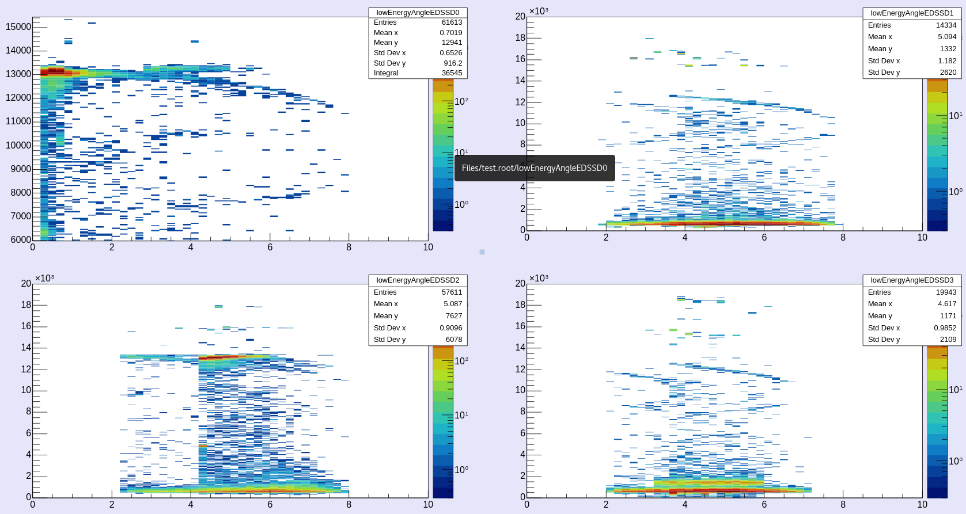Click the Mean y 1332 row
Image resolution: width=966 pixels, height=514 pixels.
click(912, 49)
